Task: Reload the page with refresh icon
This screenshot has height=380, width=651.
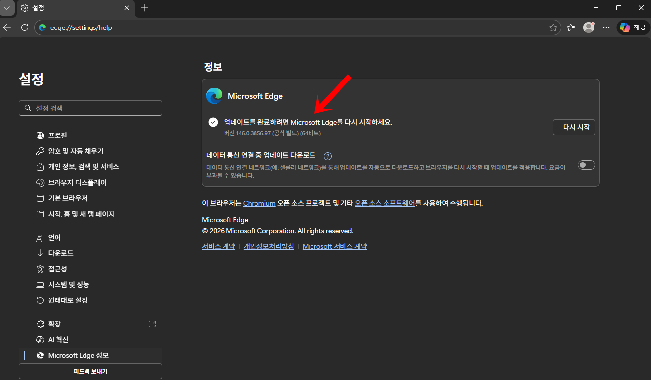Action: point(25,27)
